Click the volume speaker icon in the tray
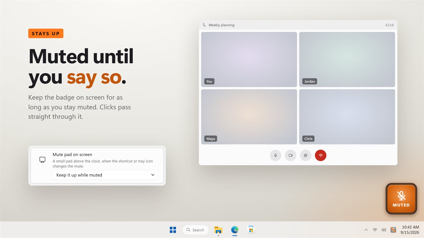 point(384,230)
